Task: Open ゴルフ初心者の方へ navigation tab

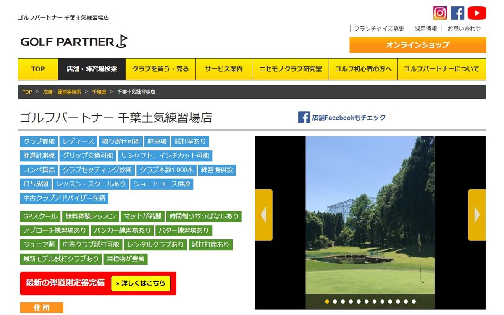Action: 363,69
